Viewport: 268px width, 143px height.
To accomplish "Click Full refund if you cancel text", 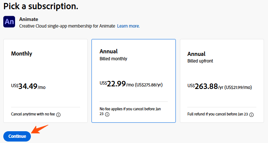I will click(218, 114).
